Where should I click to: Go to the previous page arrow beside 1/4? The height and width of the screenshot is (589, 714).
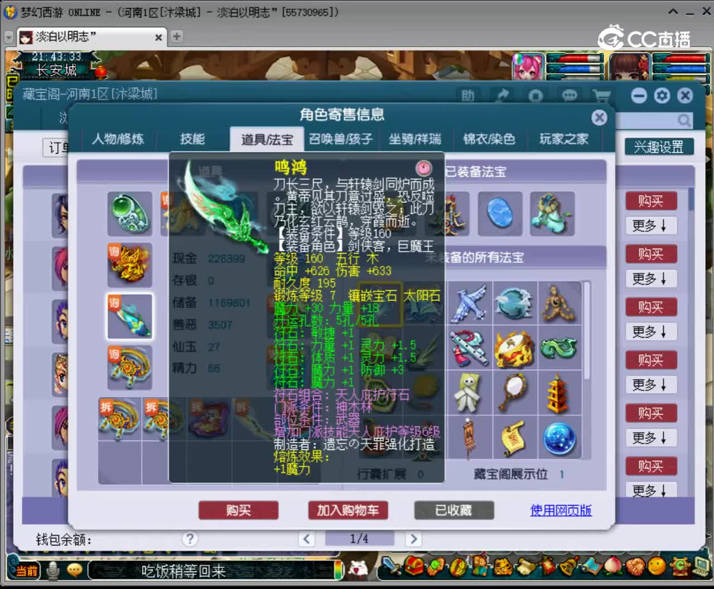[x=306, y=539]
